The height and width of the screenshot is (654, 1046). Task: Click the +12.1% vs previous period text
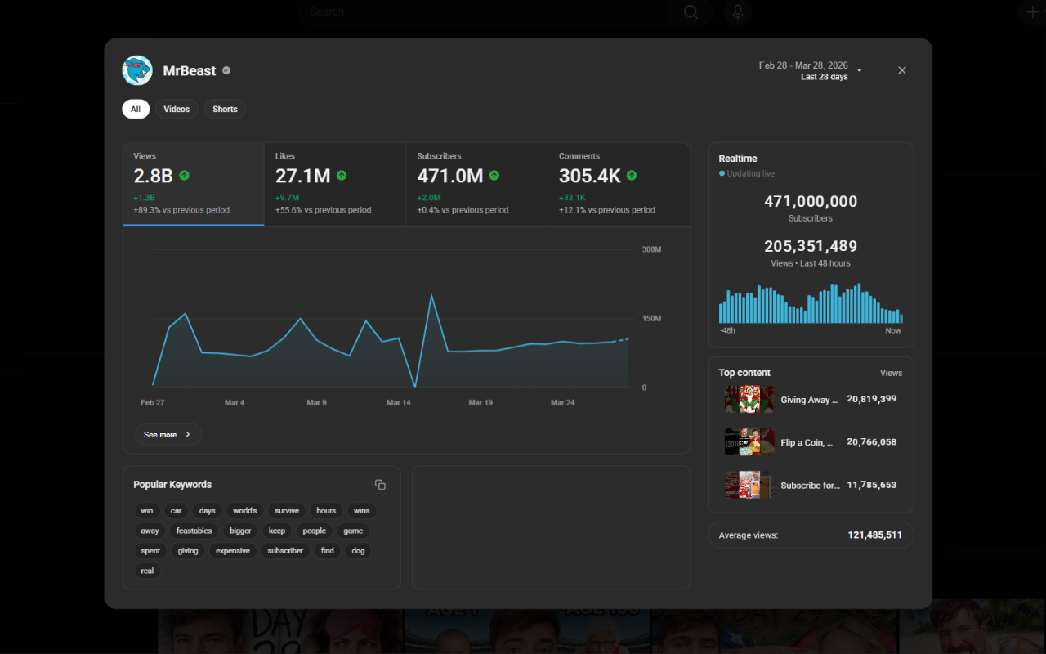point(607,210)
